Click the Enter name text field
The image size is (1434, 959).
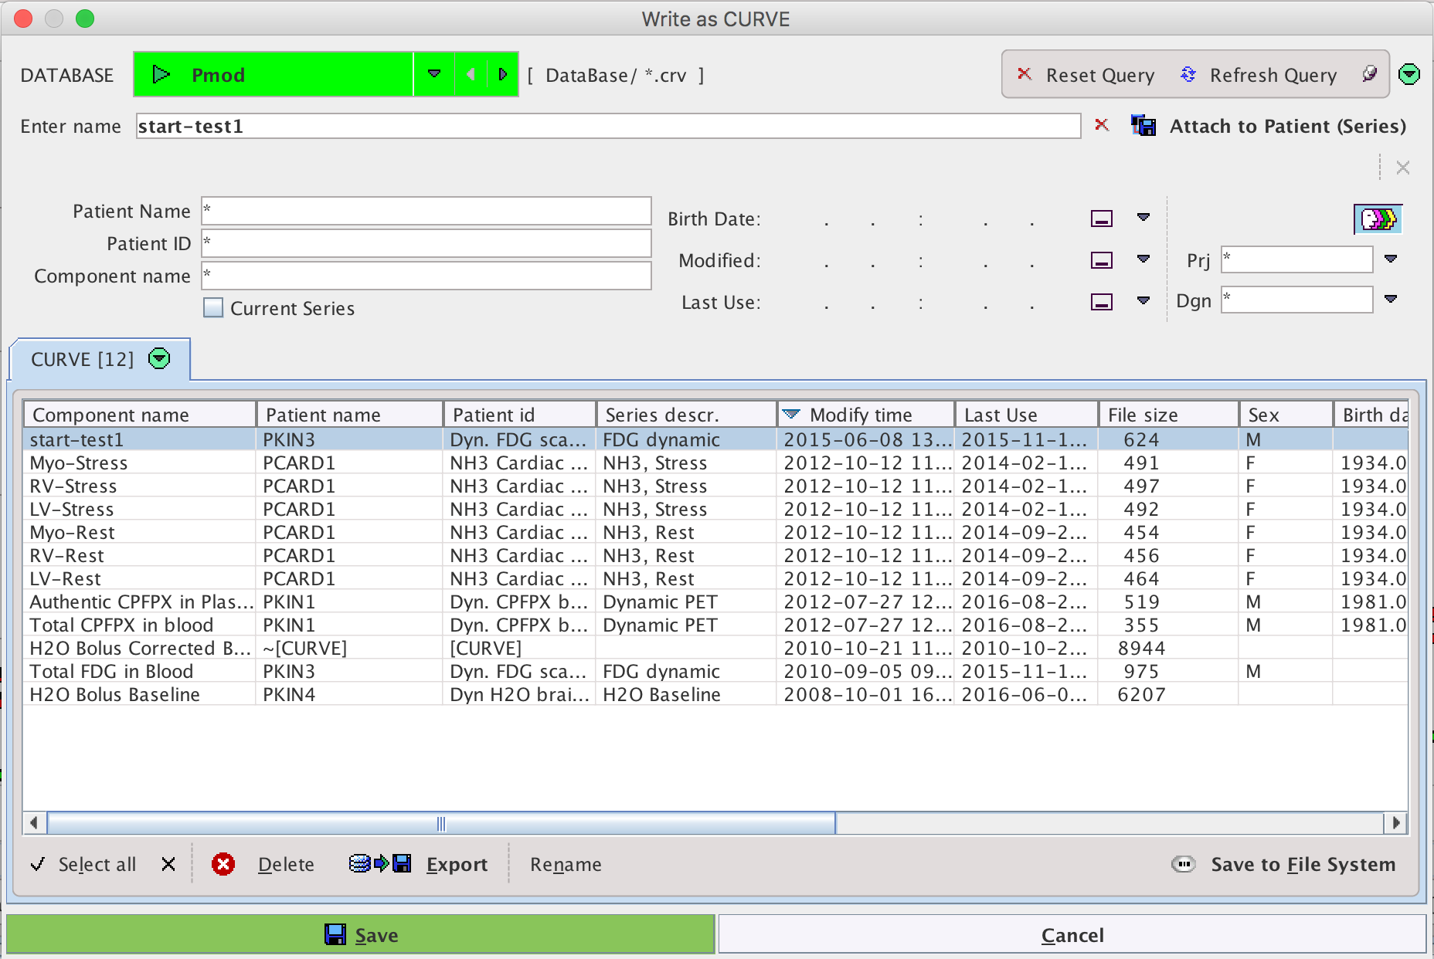(608, 126)
